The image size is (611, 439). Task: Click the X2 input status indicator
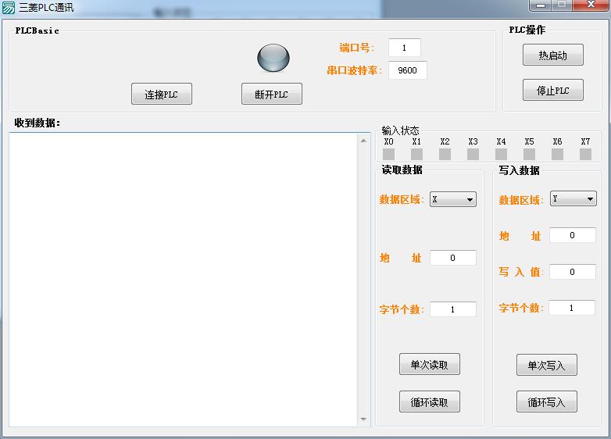(445, 154)
